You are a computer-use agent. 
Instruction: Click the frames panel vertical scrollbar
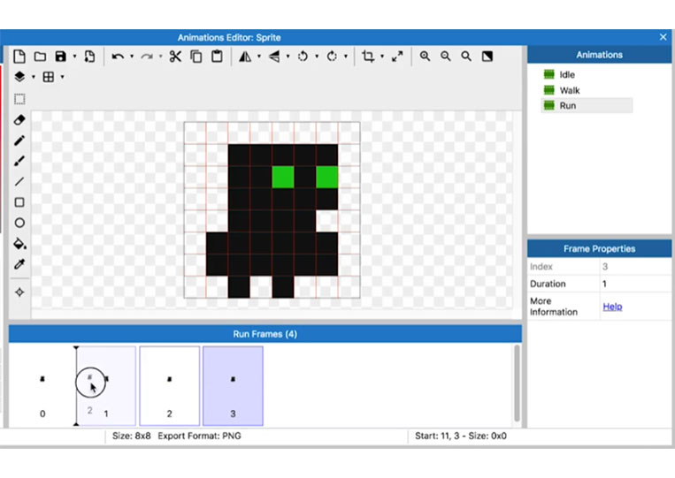[517, 383]
